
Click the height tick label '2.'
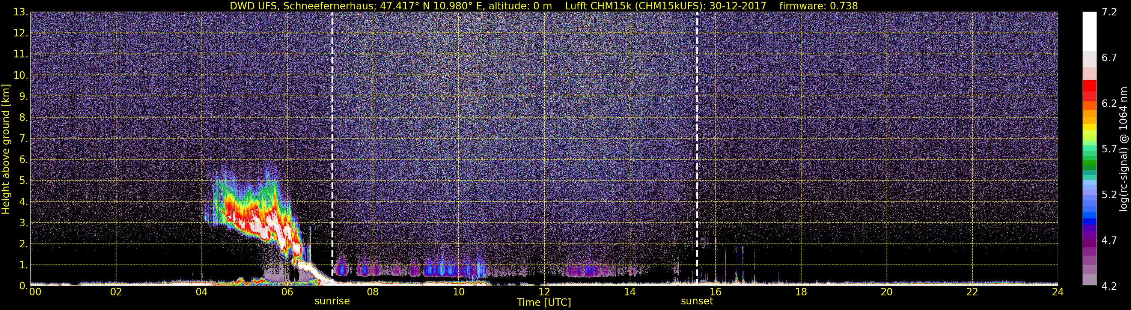coord(23,244)
